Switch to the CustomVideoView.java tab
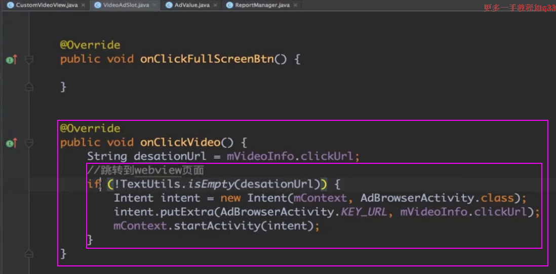This screenshot has height=274, width=556. (46, 5)
